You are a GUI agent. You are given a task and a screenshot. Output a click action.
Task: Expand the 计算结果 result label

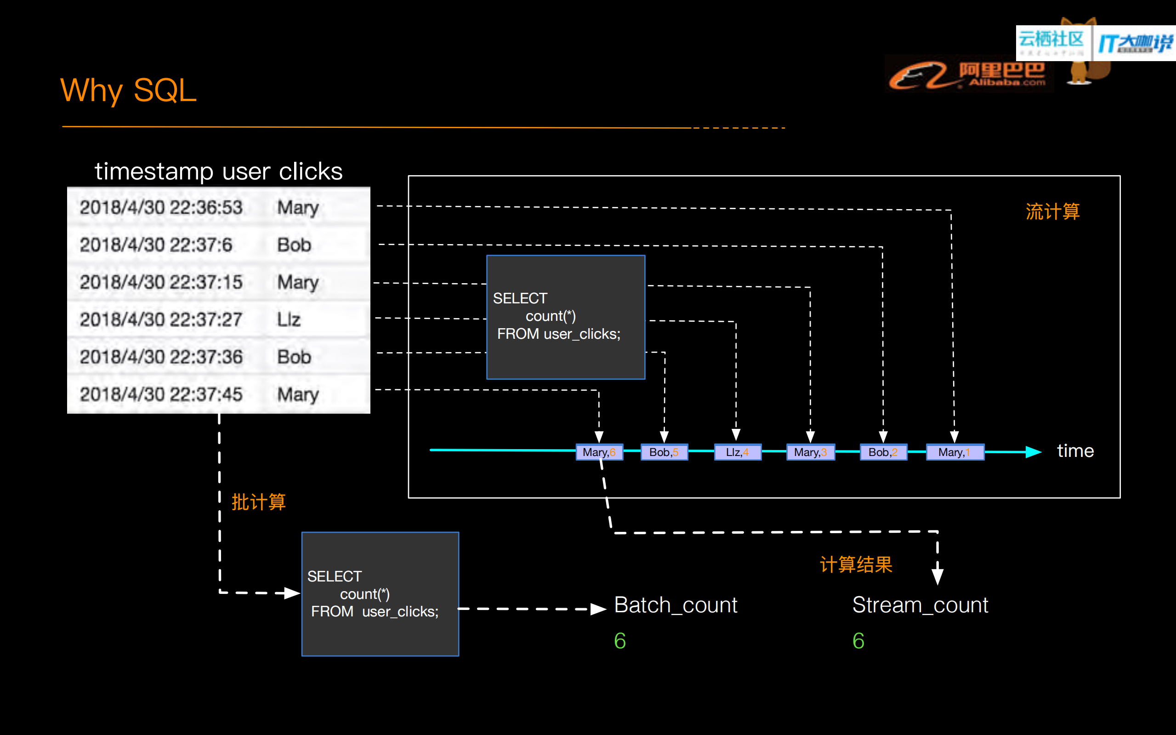(856, 565)
